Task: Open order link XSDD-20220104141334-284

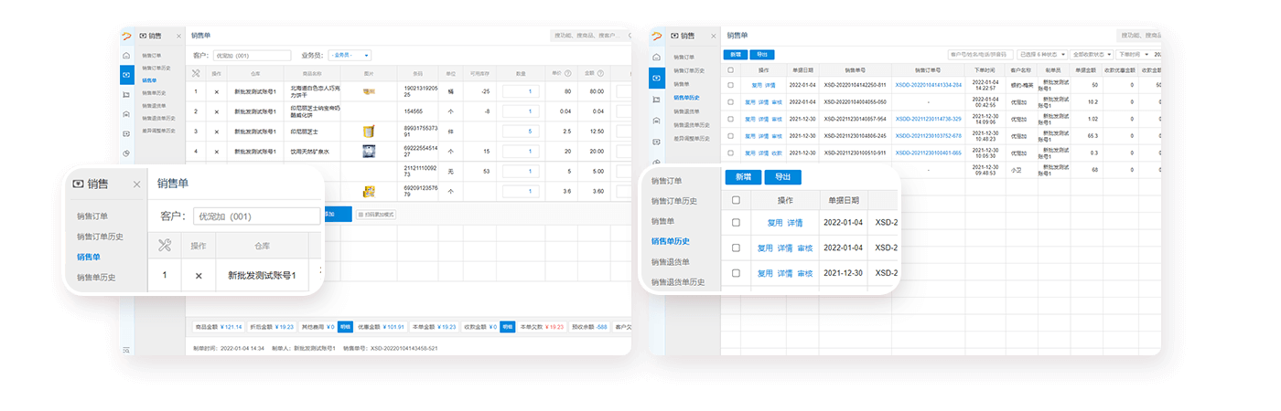Action: (x=928, y=85)
